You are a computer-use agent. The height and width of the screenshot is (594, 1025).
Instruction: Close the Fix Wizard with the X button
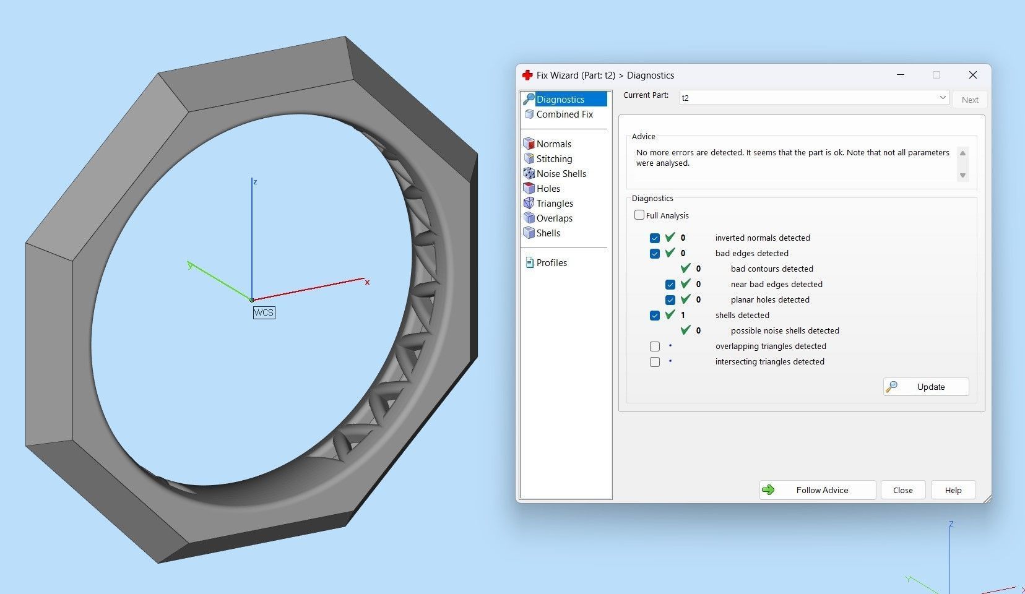[x=972, y=75]
